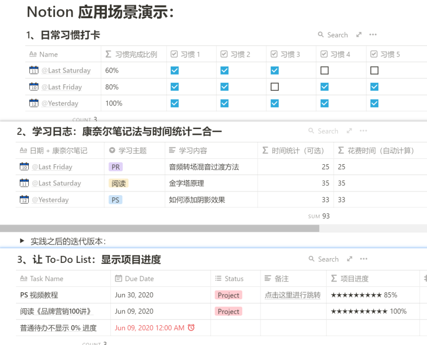The height and width of the screenshot is (345, 427).
Task: Open more options for To-Do List table
Action: [363, 259]
